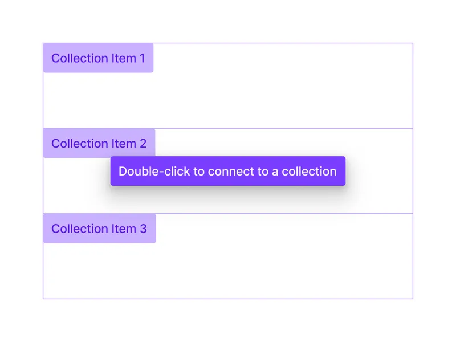Click the purple double-click tooltip
The height and width of the screenshot is (342, 456).
point(227,171)
